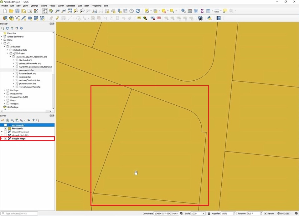Open the Scale dropdown in status bar
Screen dimensions: 299x216
pyautogui.click(x=204, y=213)
